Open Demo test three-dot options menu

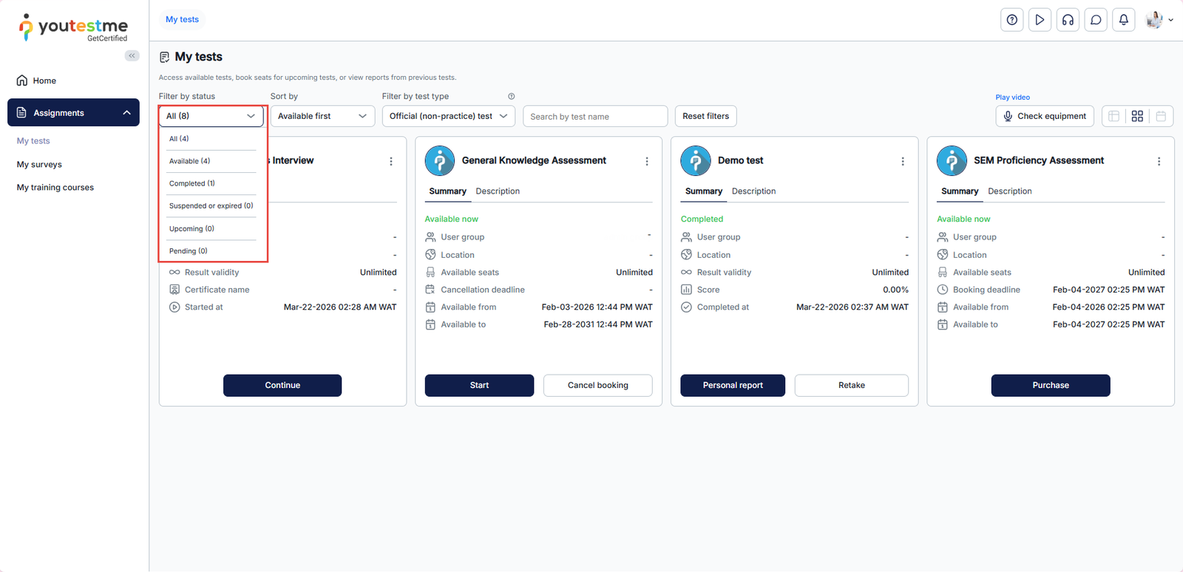click(903, 161)
